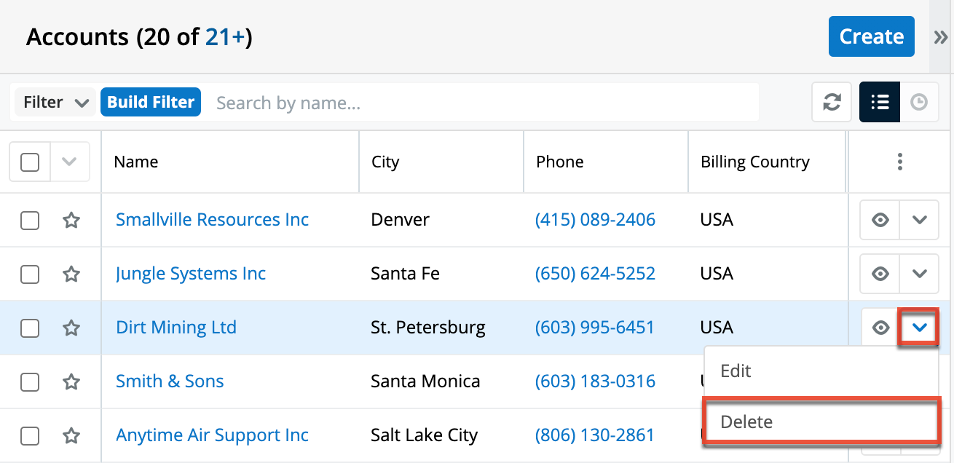Open the Filter dropdown
The width and height of the screenshot is (954, 463).
point(55,102)
